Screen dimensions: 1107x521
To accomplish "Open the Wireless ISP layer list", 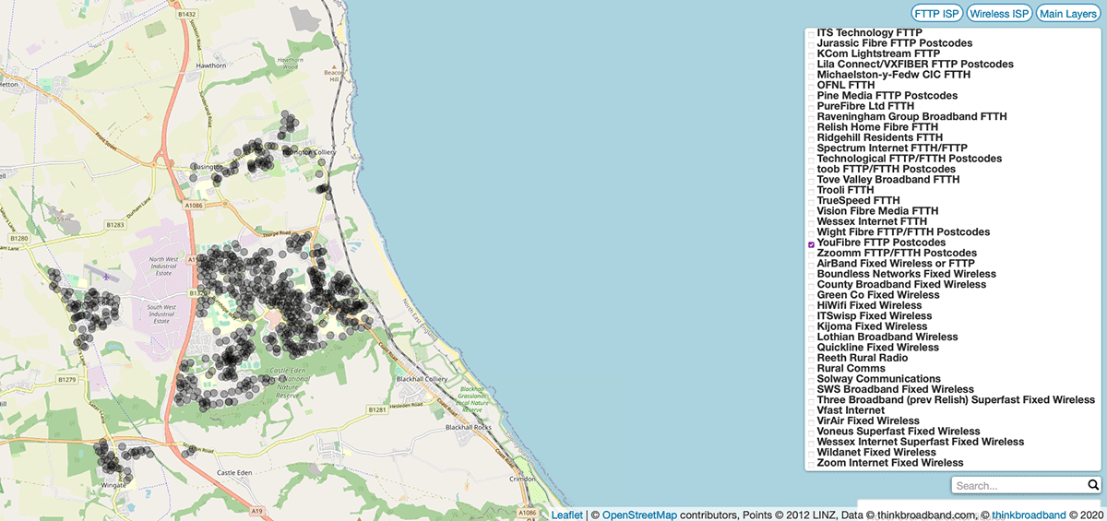I will coord(999,14).
